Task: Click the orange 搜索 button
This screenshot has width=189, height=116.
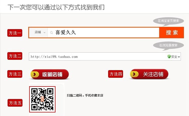Action: pos(172,32)
